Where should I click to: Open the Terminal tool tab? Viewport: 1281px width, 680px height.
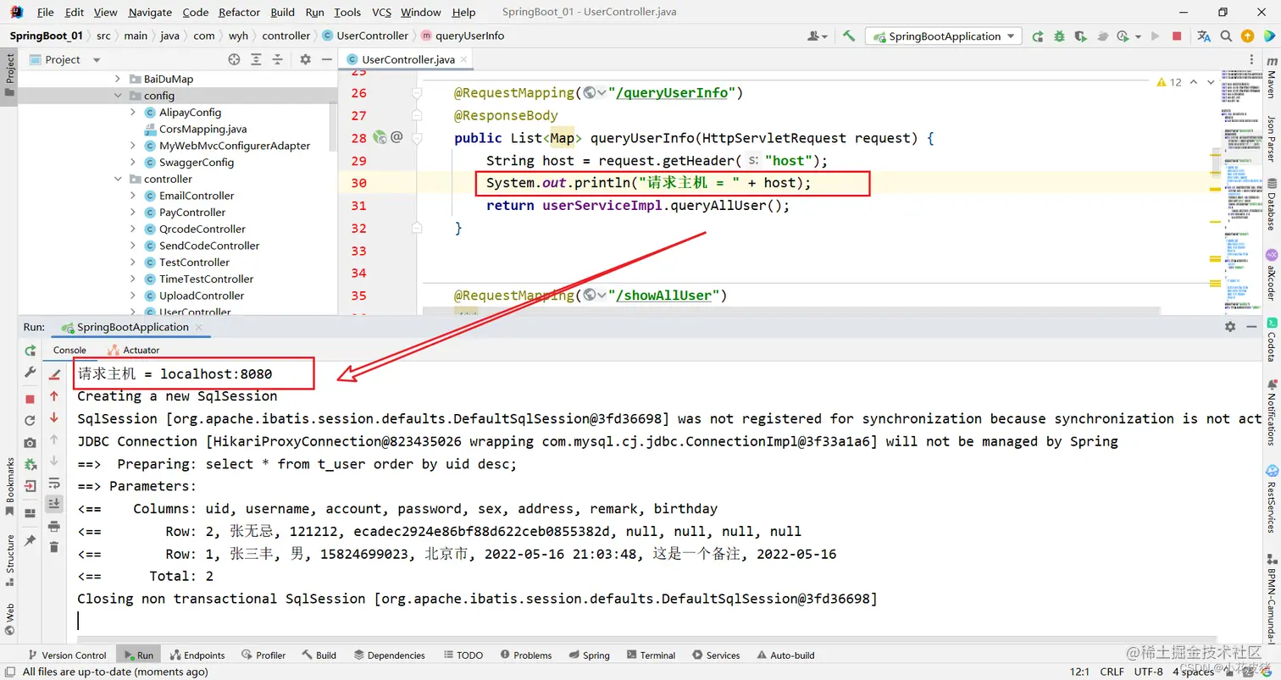click(649, 655)
